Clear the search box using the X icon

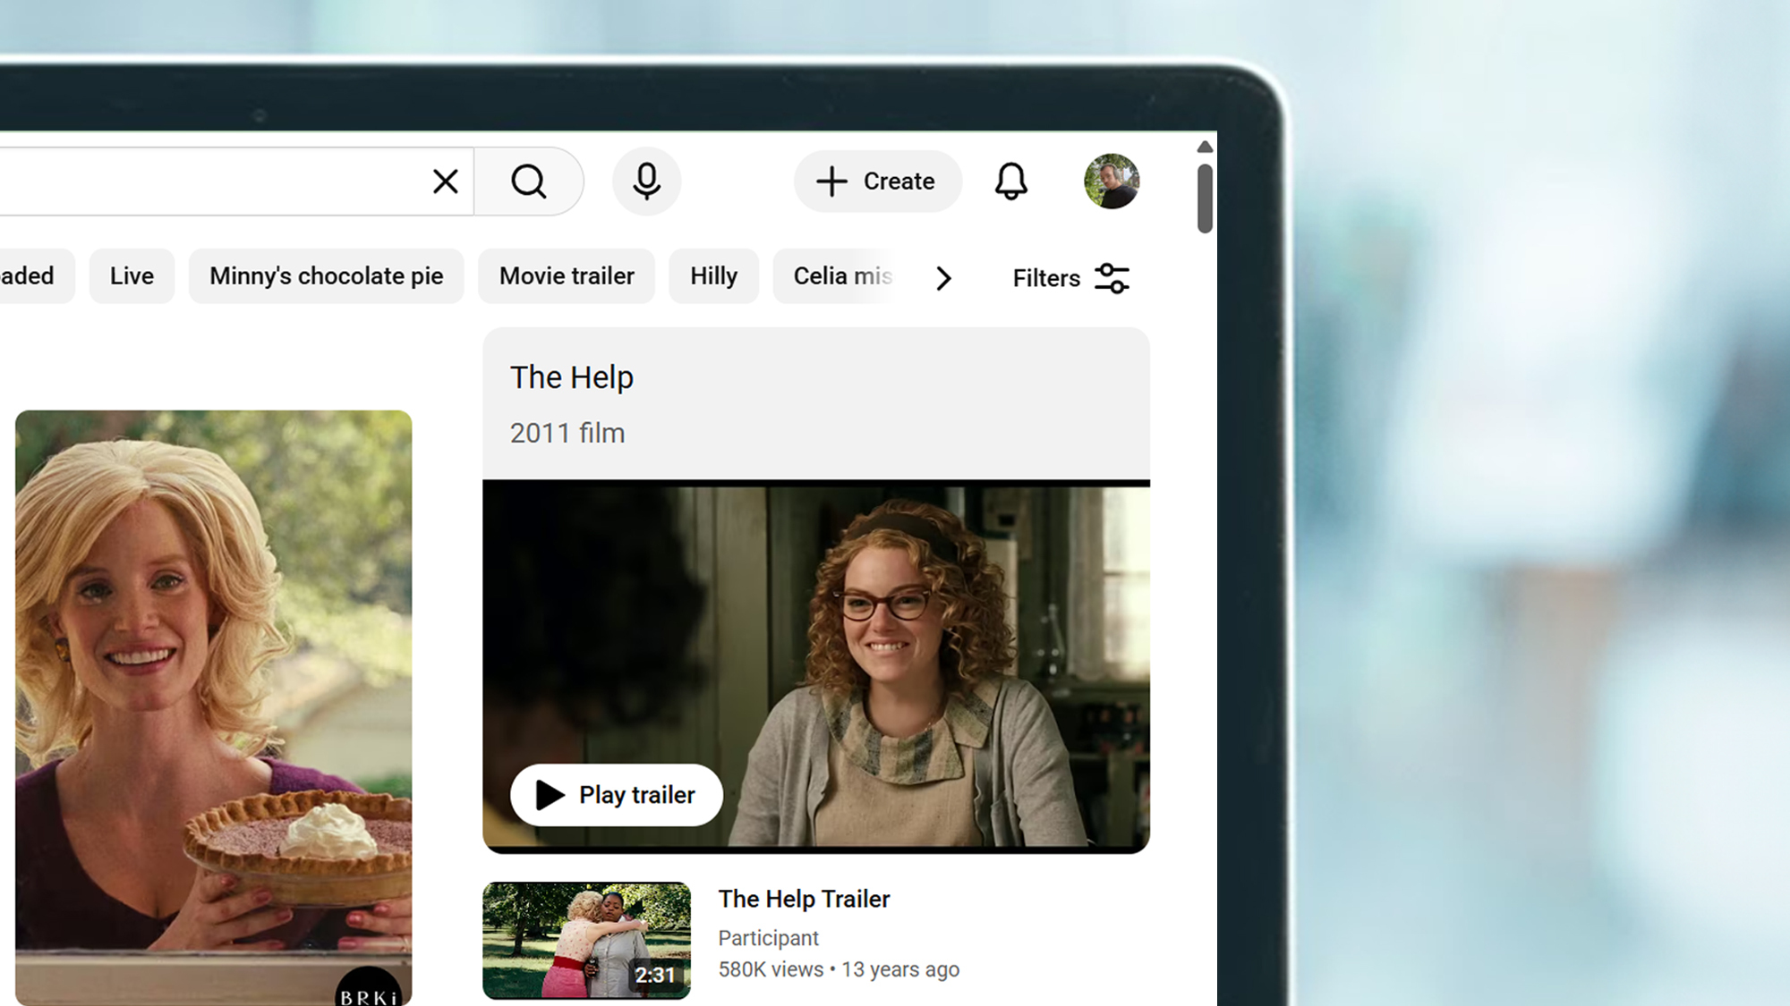coord(445,181)
